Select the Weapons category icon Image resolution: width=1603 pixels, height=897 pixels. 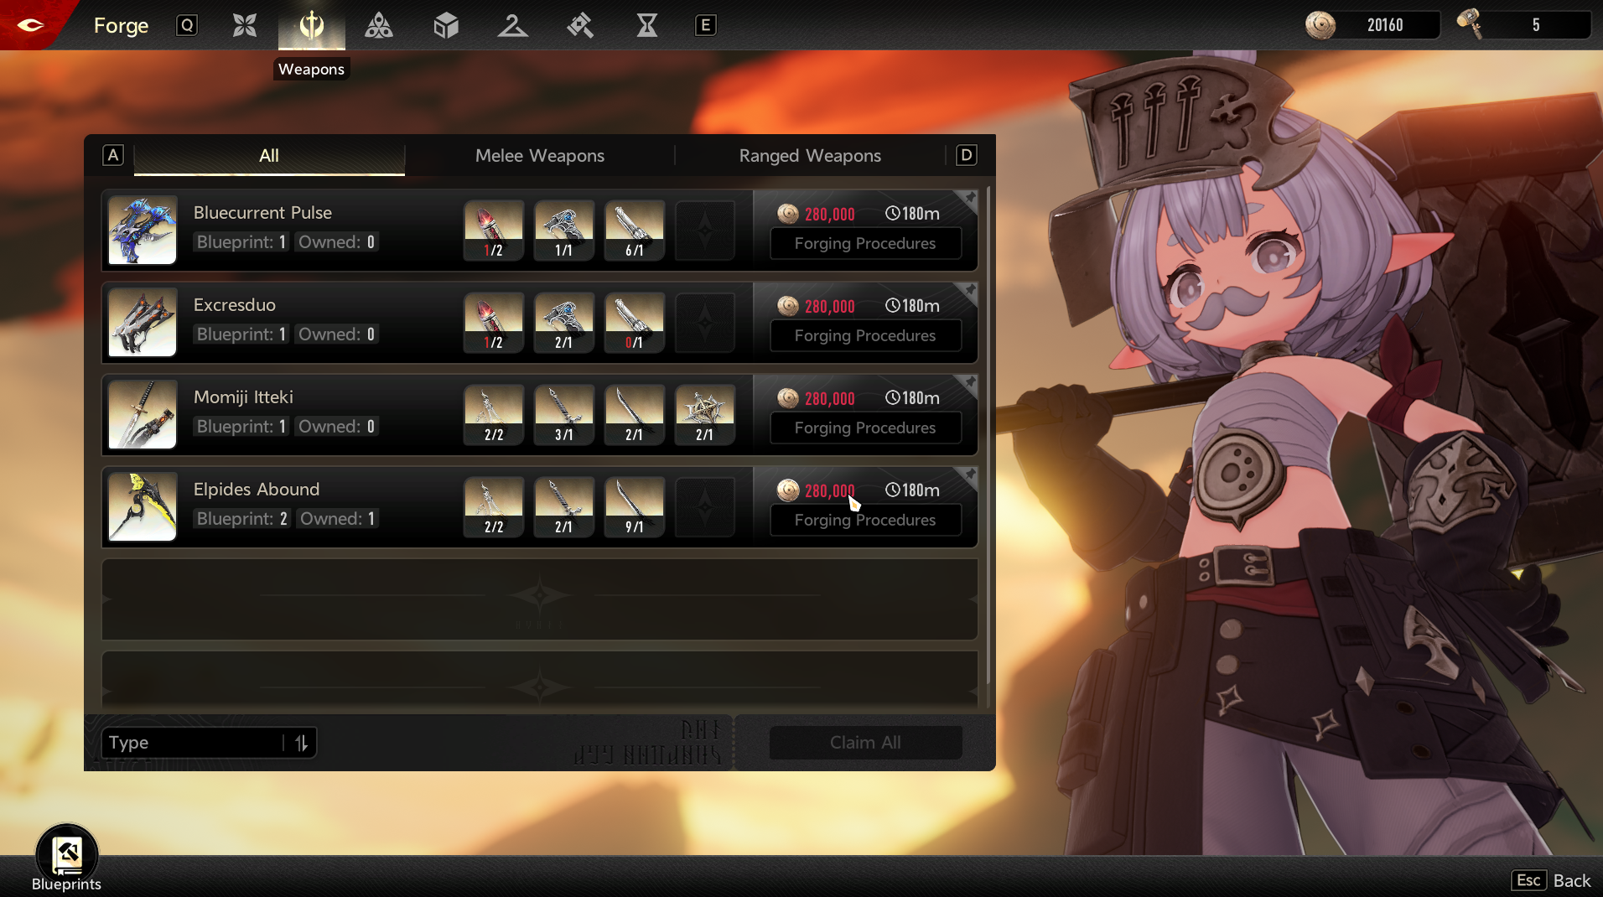point(312,25)
